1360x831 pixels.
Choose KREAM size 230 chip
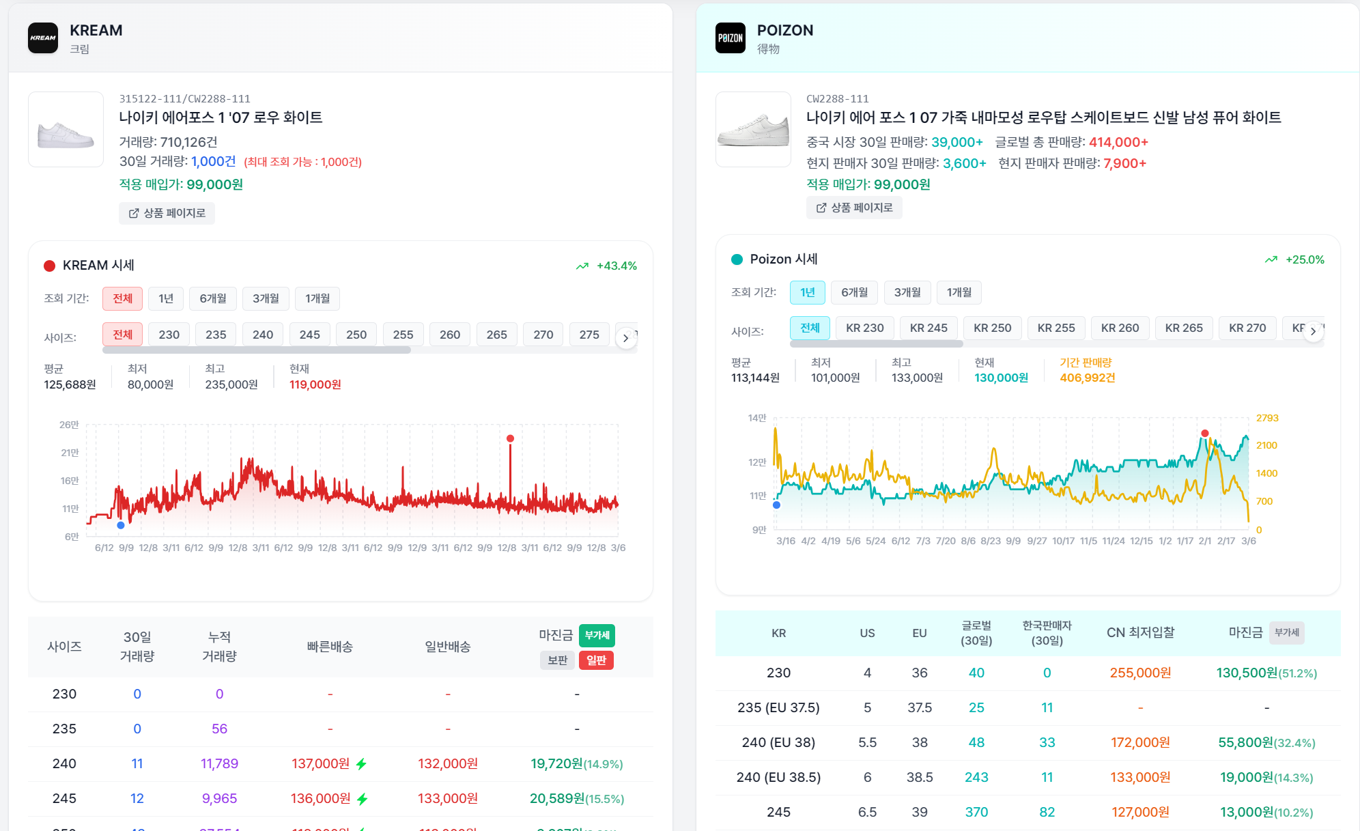click(169, 335)
